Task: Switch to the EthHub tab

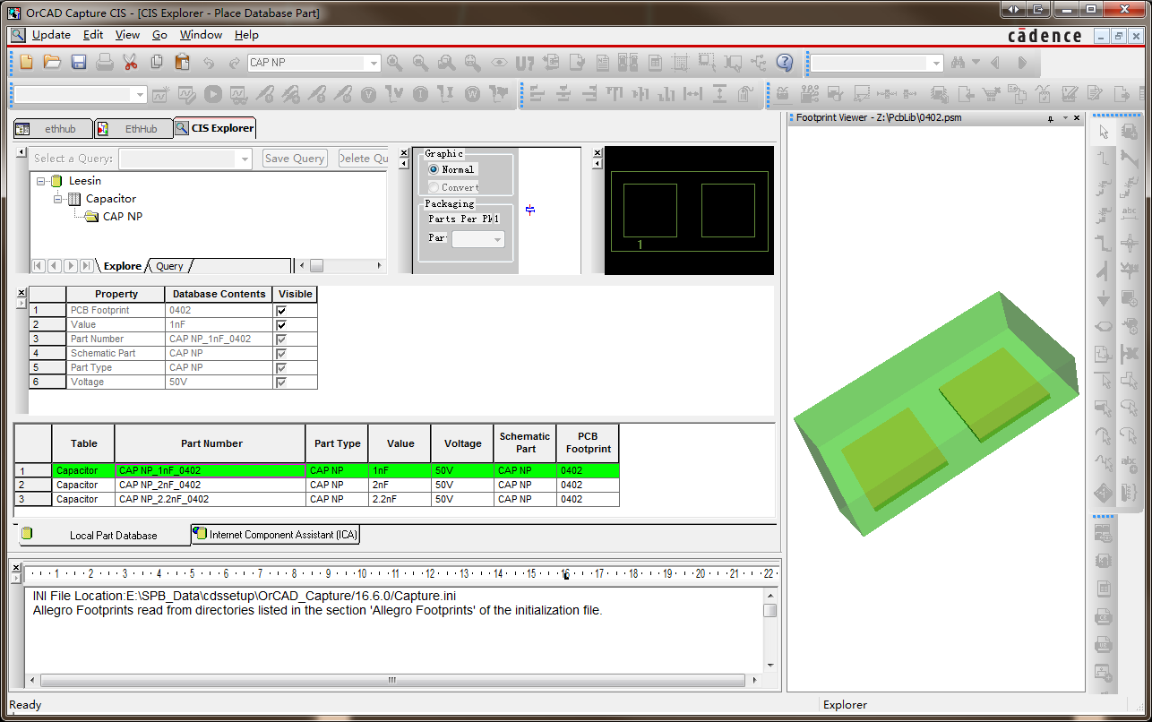Action: [x=140, y=129]
